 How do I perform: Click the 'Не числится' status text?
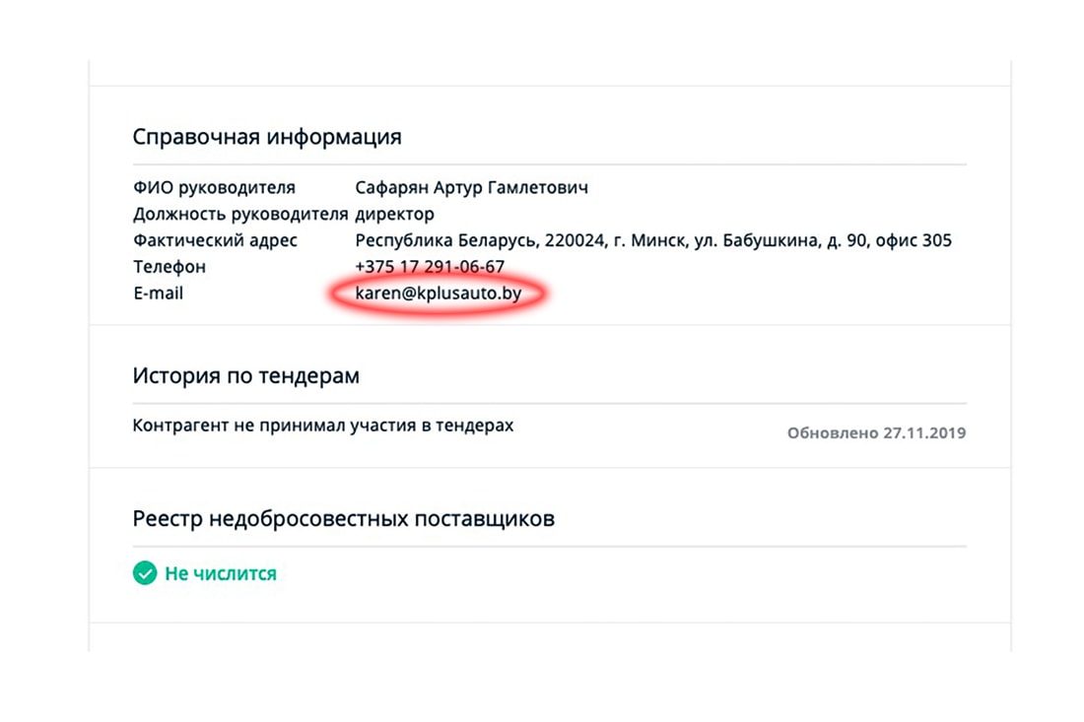click(x=221, y=573)
